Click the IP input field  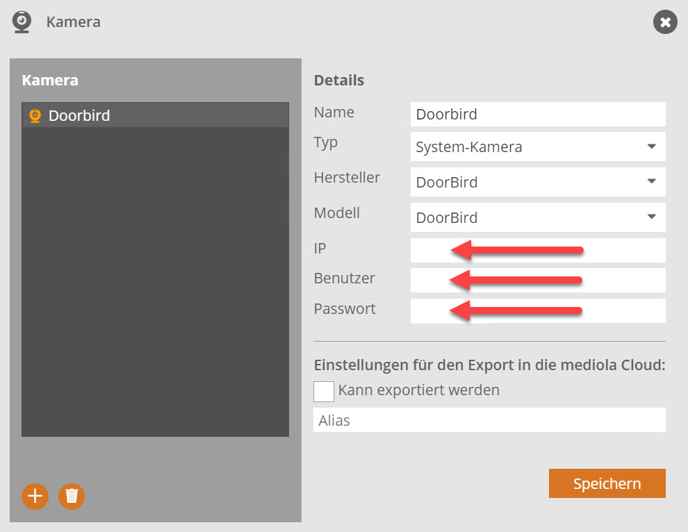click(x=538, y=251)
